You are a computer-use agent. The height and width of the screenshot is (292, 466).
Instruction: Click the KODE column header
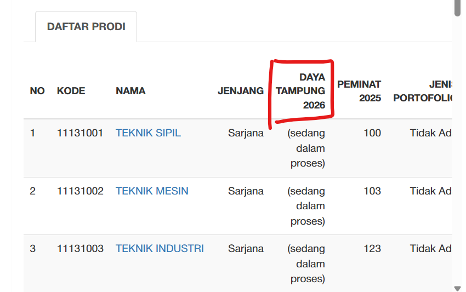71,90
